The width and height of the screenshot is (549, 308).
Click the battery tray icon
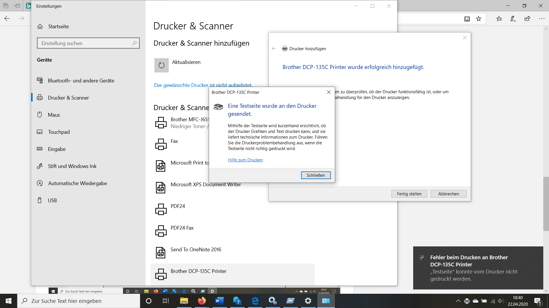(484, 301)
